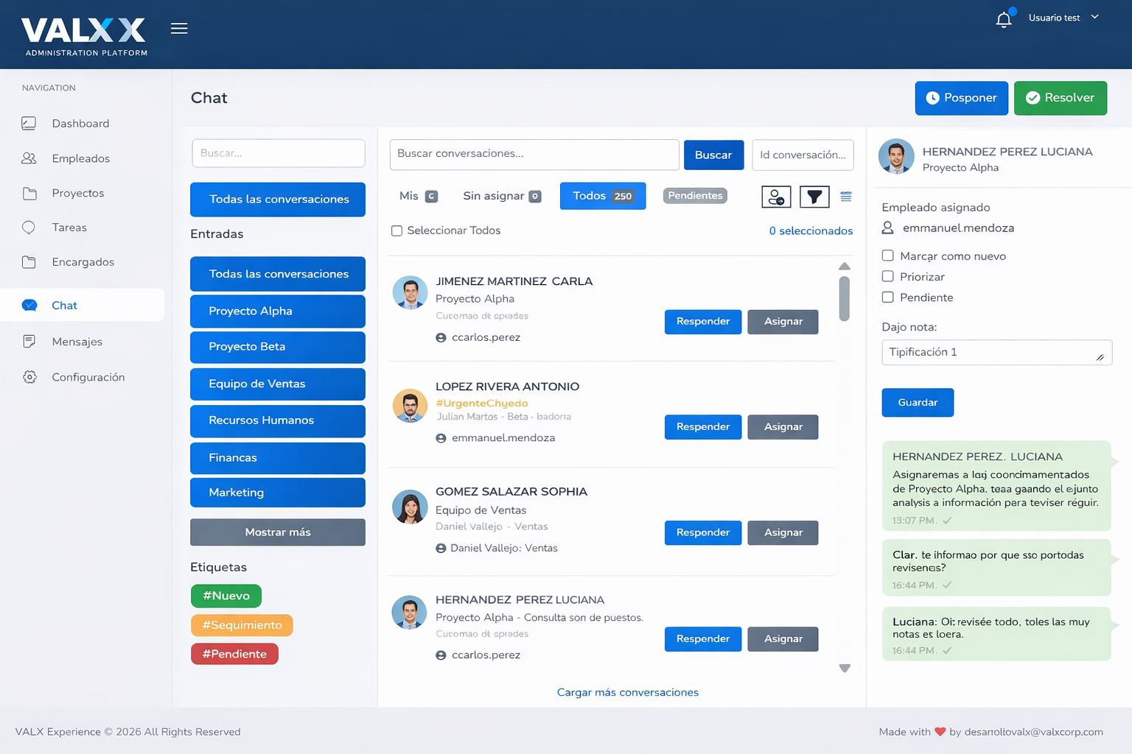The image size is (1132, 754).
Task: Switch to the Sin asignar tab
Action: coord(501,196)
